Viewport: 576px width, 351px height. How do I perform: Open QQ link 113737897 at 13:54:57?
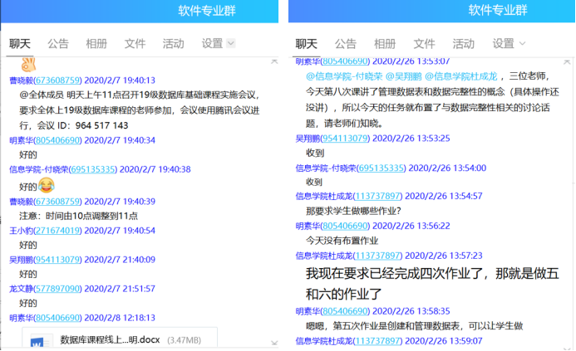[x=377, y=196]
